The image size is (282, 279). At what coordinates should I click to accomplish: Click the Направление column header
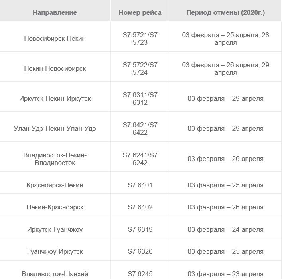click(x=55, y=13)
